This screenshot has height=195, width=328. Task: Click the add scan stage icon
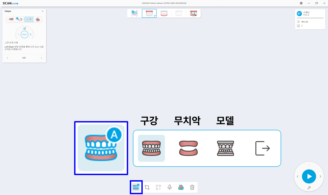click(134, 13)
